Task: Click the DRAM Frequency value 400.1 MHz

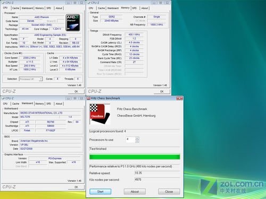Action: pos(134,34)
